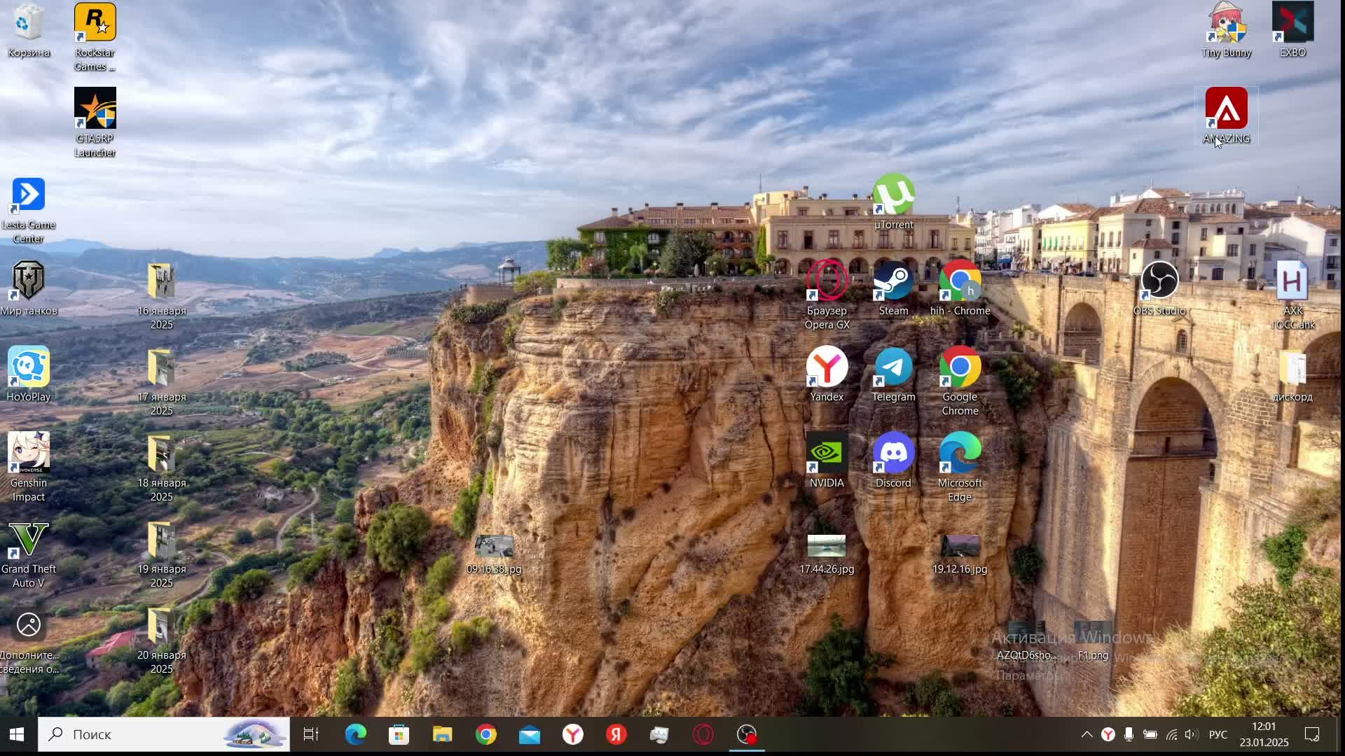Screen dimensions: 1345x756
Task: Open the volume control in tray
Action: coord(1192,734)
